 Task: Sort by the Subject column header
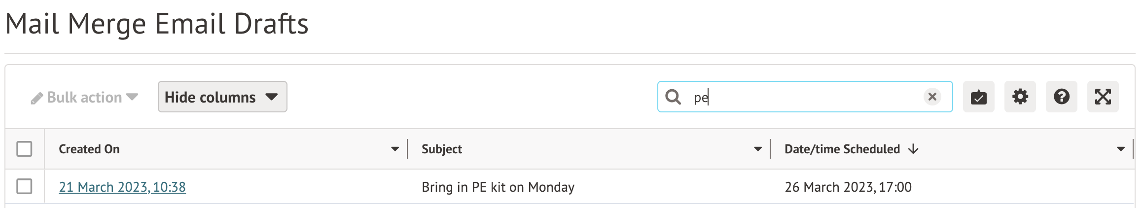(442, 149)
